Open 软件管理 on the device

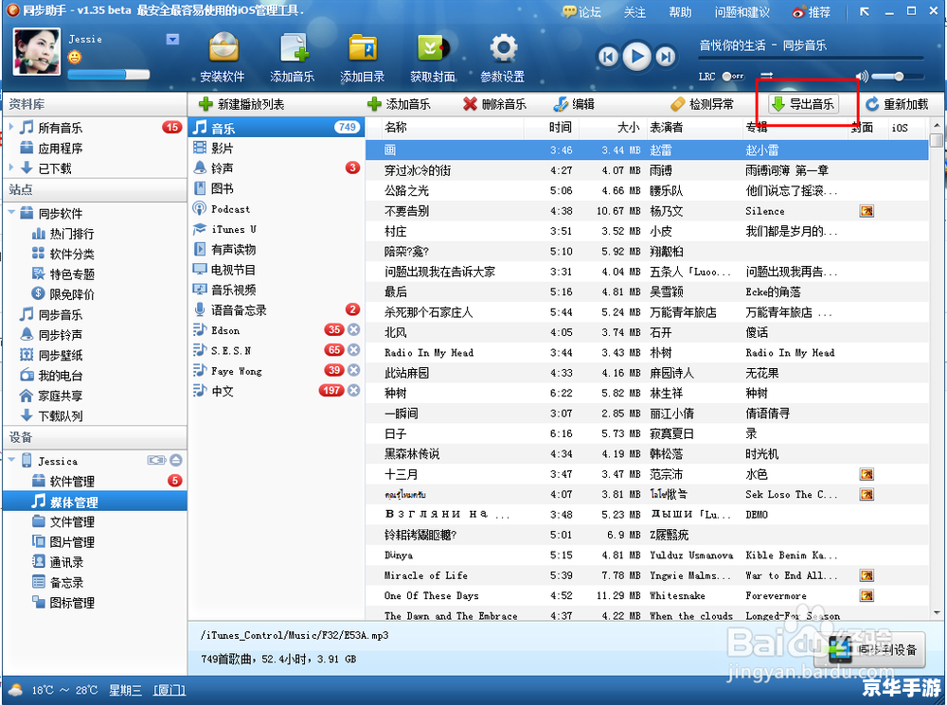[x=63, y=481]
